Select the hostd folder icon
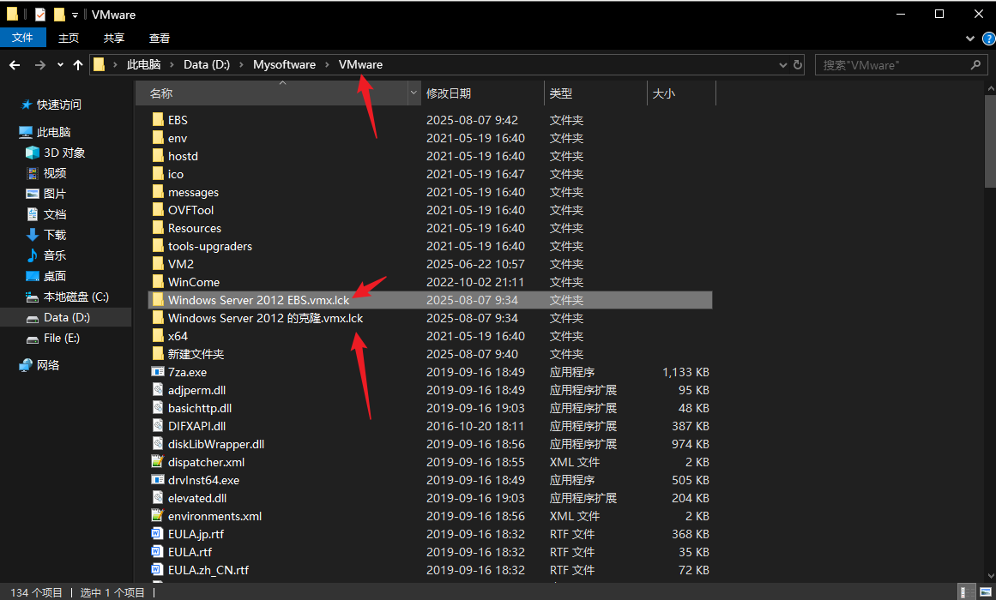 158,155
